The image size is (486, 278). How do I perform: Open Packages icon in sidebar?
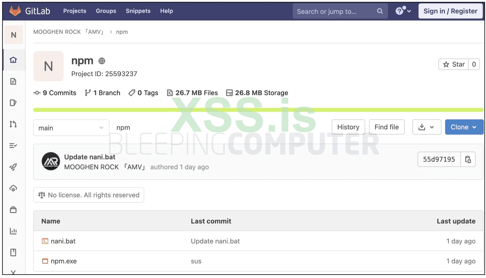[13, 210]
